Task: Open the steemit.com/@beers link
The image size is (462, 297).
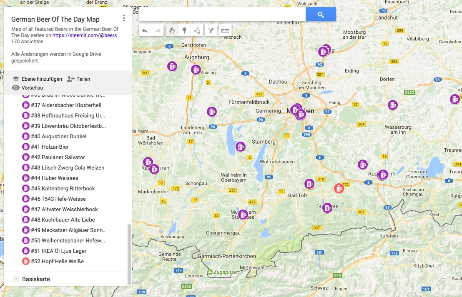Action: [85, 35]
